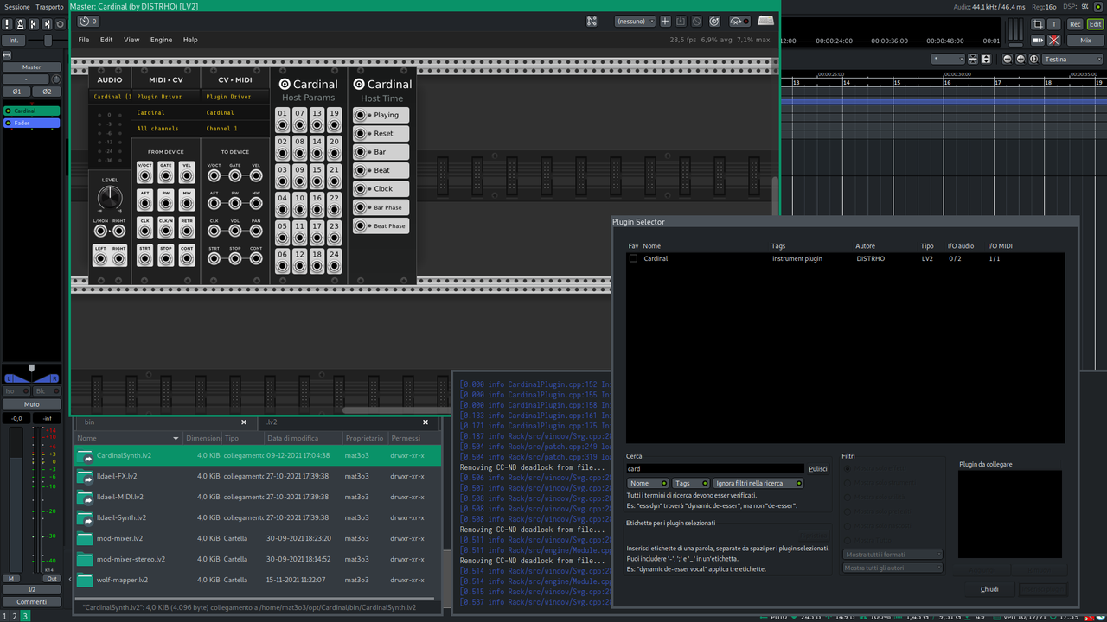1107x622 pixels.
Task: Open the View menu in Cardinal
Action: [x=131, y=40]
